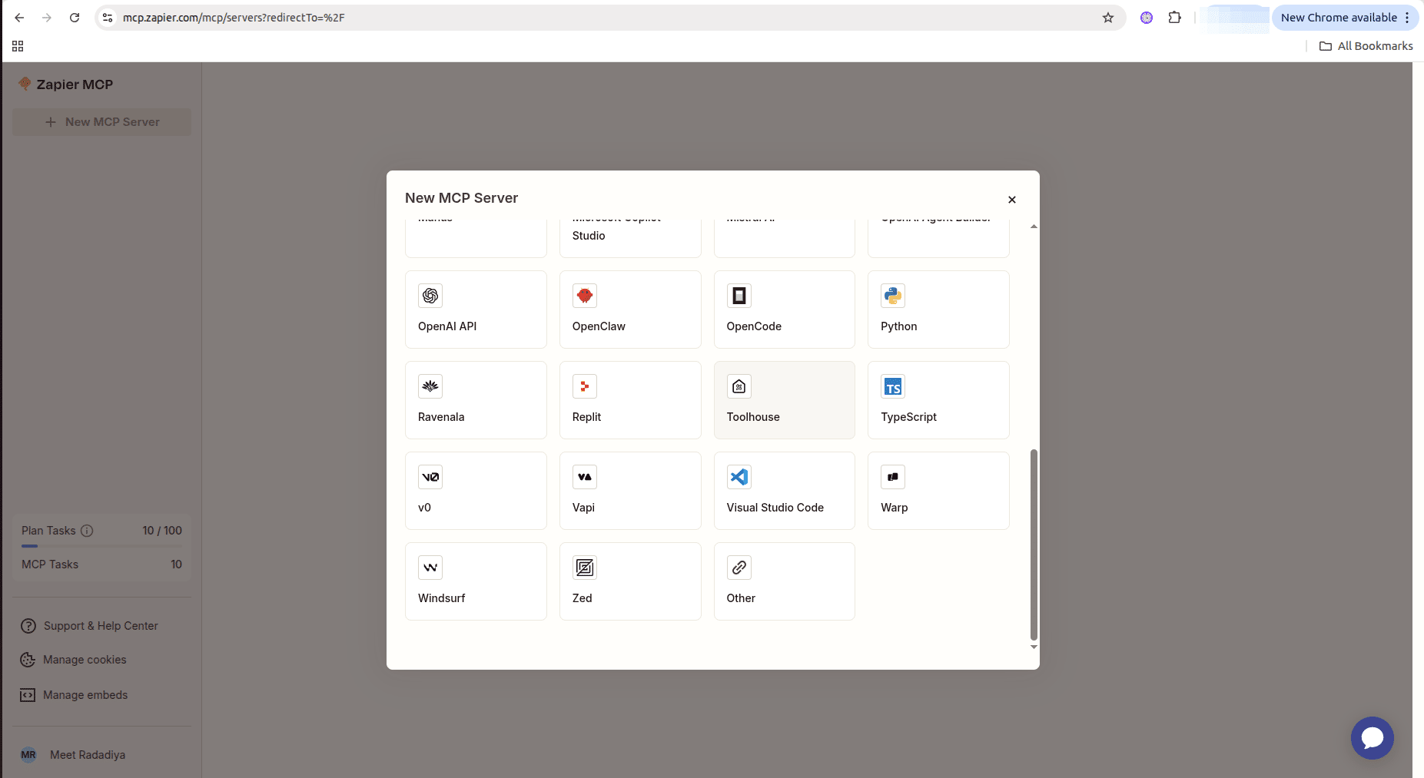The image size is (1424, 778).
Task: Click the New MCP Server sidebar button
Action: pyautogui.click(x=102, y=122)
